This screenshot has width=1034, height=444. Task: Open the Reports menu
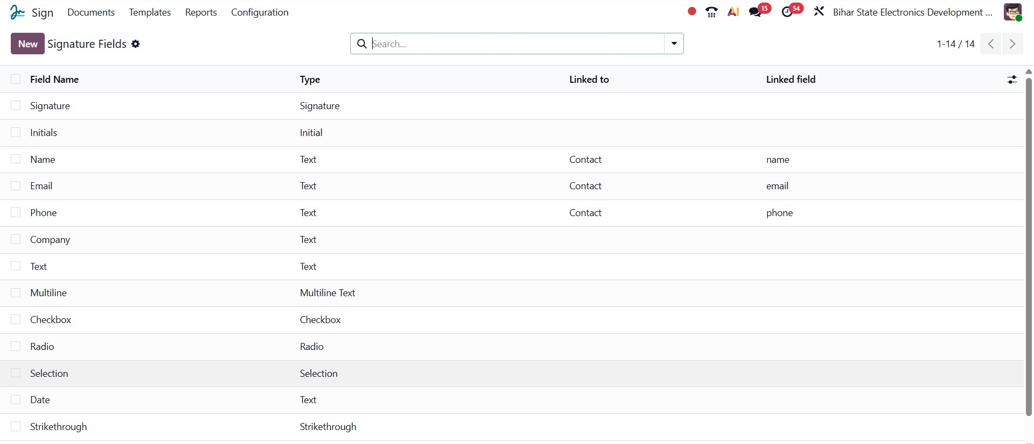[201, 12]
